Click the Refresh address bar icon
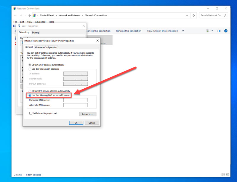The image size is (237, 182). [194, 15]
